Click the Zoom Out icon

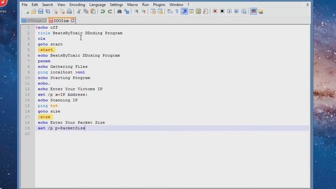click(143, 12)
